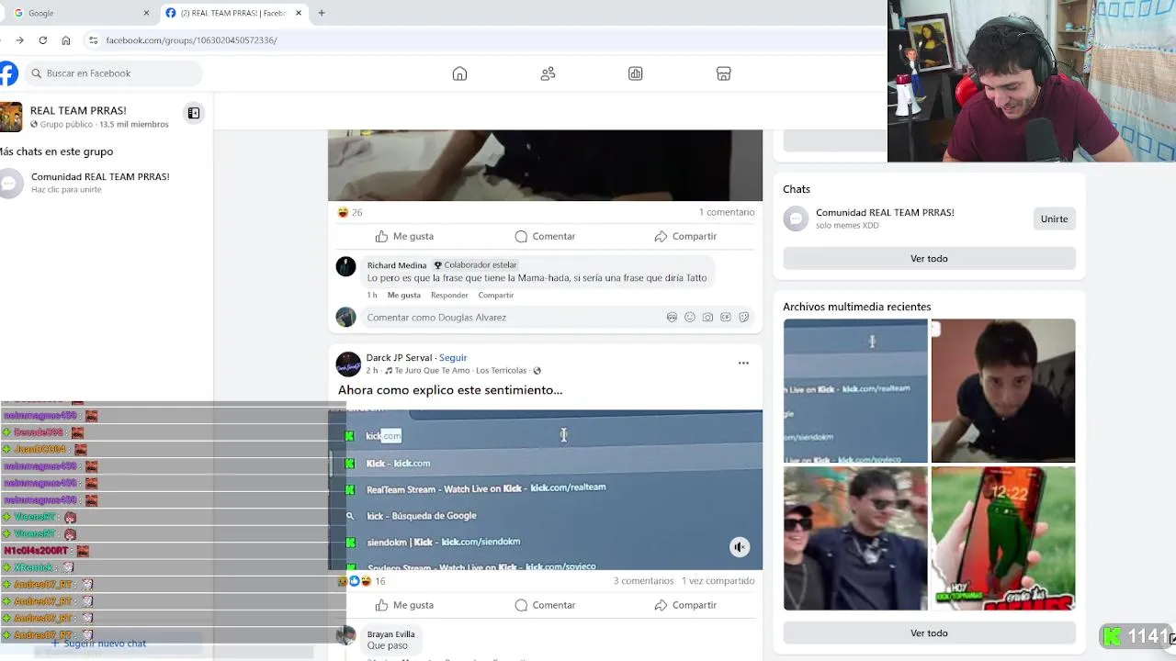Open Brayan Evilla's profile name

[x=390, y=634]
